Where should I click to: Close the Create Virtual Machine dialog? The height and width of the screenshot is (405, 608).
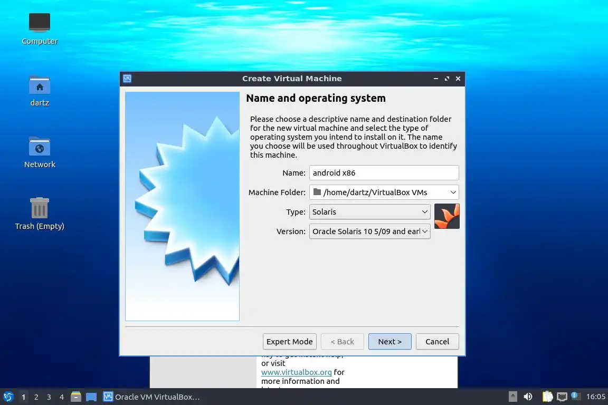[458, 79]
